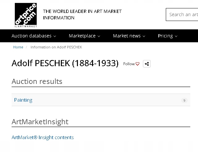
Task: Open the share options button
Action: (147, 64)
